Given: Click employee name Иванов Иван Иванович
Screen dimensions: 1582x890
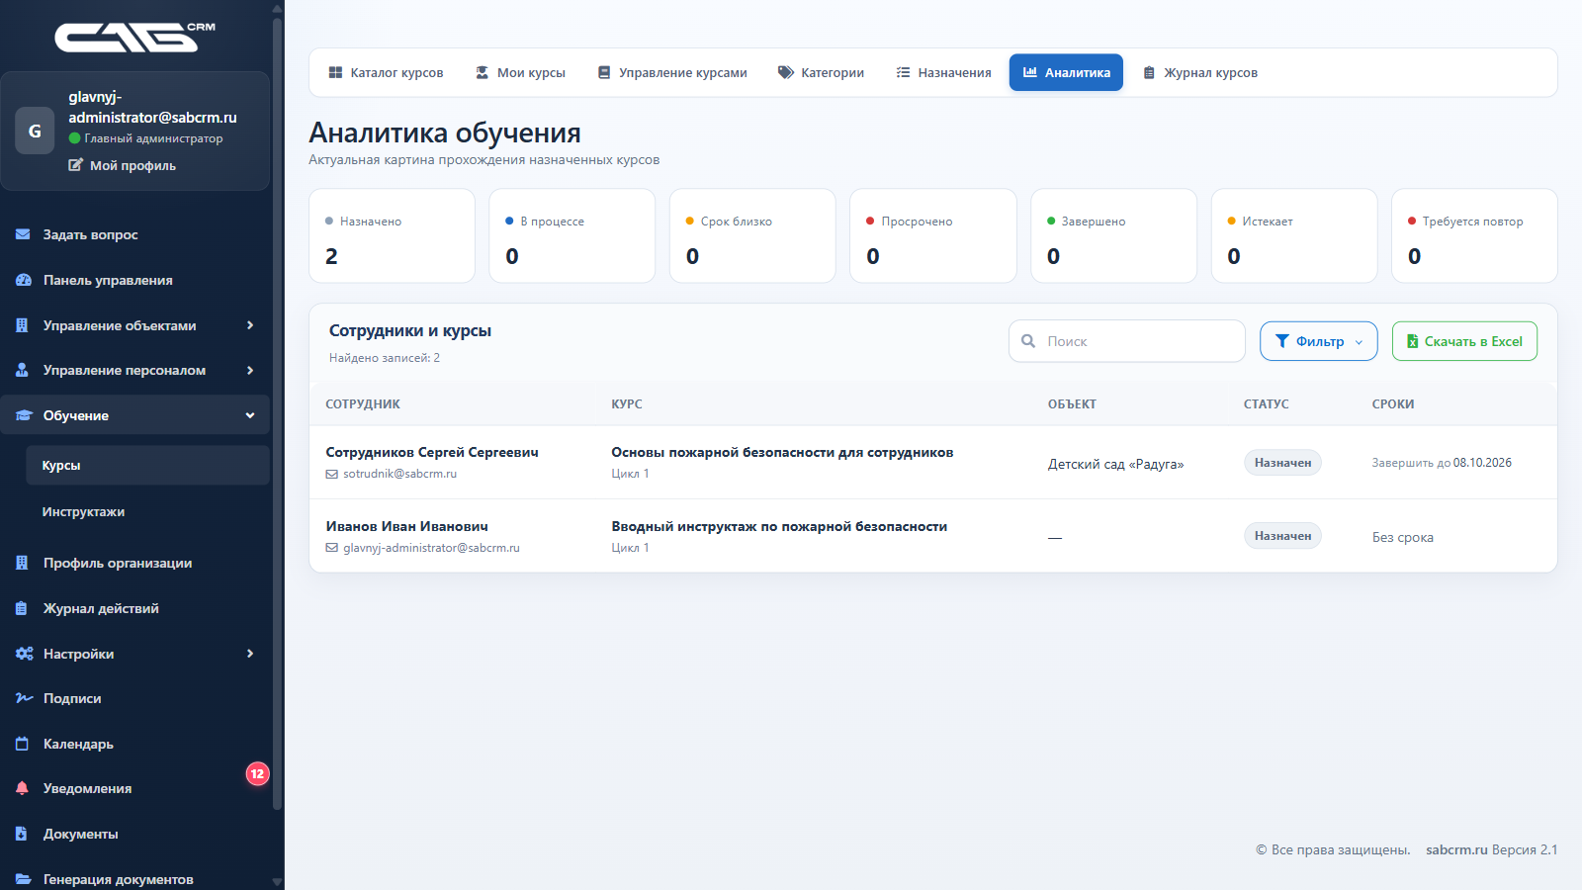Looking at the screenshot, I should pyautogui.click(x=407, y=526).
